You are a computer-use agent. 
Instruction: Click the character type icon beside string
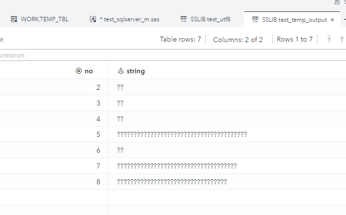point(120,71)
